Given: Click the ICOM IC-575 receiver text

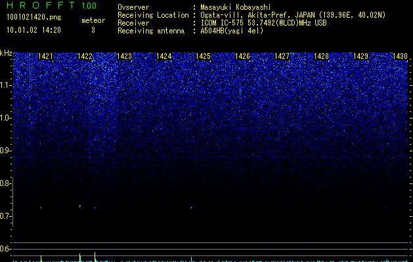Looking at the screenshot, I should [263, 23].
